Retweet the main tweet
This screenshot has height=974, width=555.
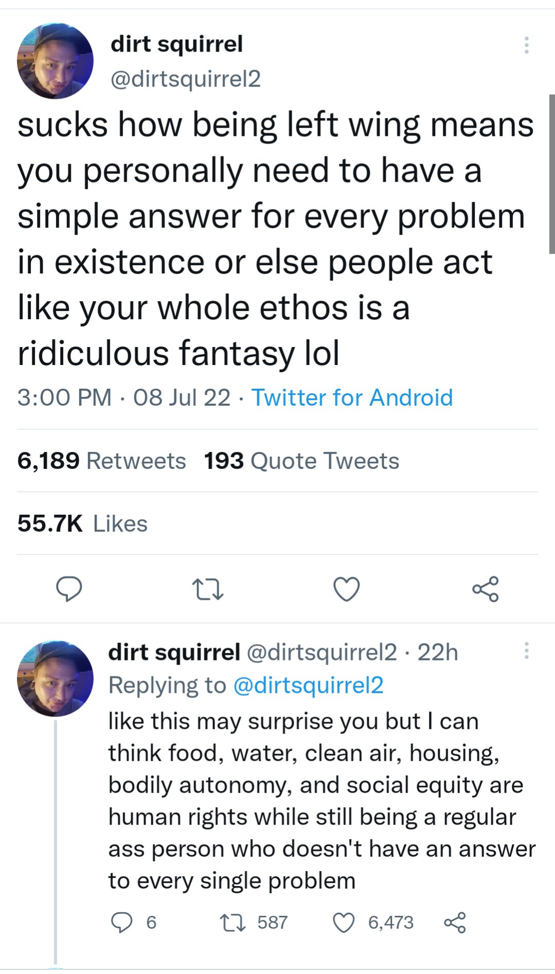(207, 589)
